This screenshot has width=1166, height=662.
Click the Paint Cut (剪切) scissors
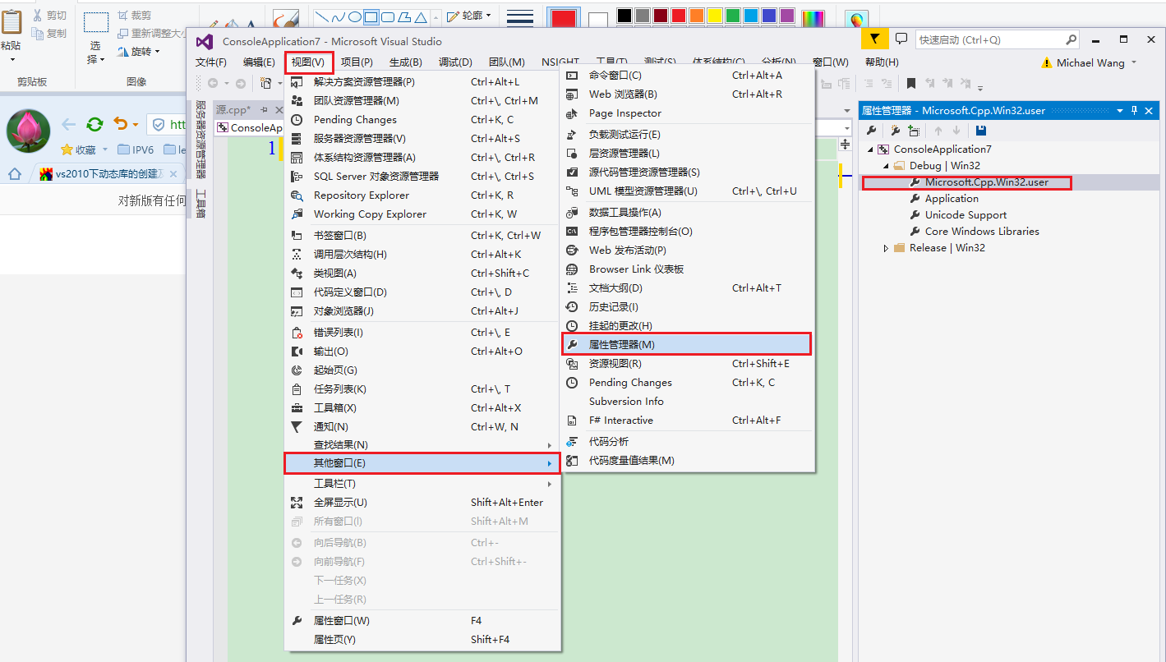pos(49,16)
